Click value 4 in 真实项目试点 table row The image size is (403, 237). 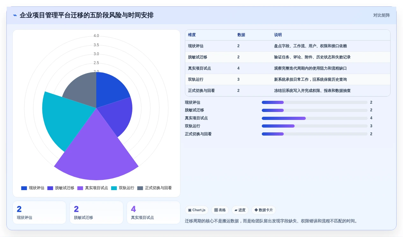coord(238,68)
